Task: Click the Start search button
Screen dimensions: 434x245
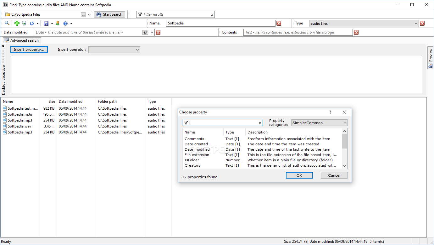Action: (x=109, y=14)
